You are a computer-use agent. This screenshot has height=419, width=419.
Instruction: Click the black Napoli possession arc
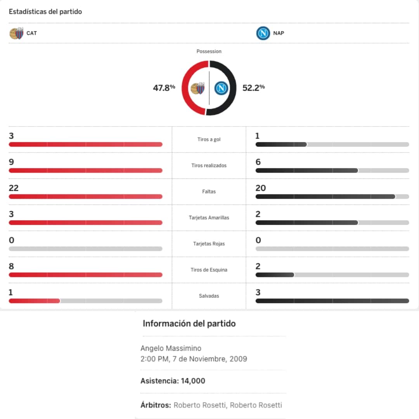(x=231, y=88)
